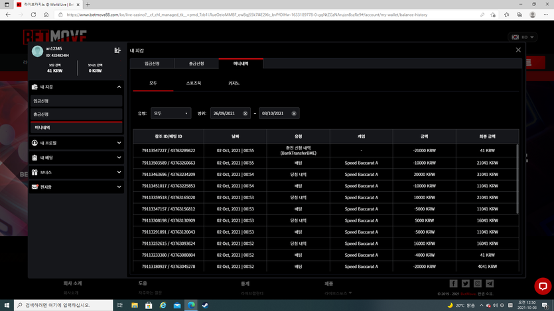Go back in browser
The width and height of the screenshot is (554, 311).
tap(8, 15)
